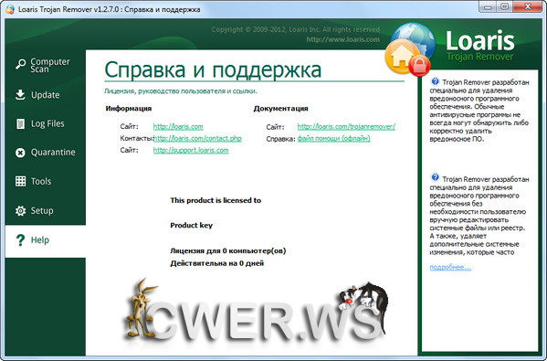547x361 pixels.
Task: Click the 'Документация' heading
Action: 281,108
